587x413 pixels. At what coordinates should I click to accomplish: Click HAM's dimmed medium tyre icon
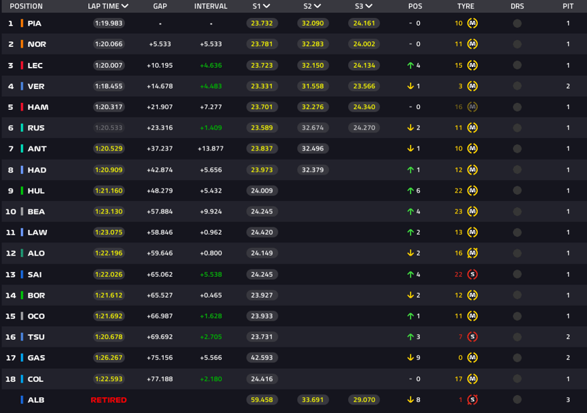click(472, 107)
